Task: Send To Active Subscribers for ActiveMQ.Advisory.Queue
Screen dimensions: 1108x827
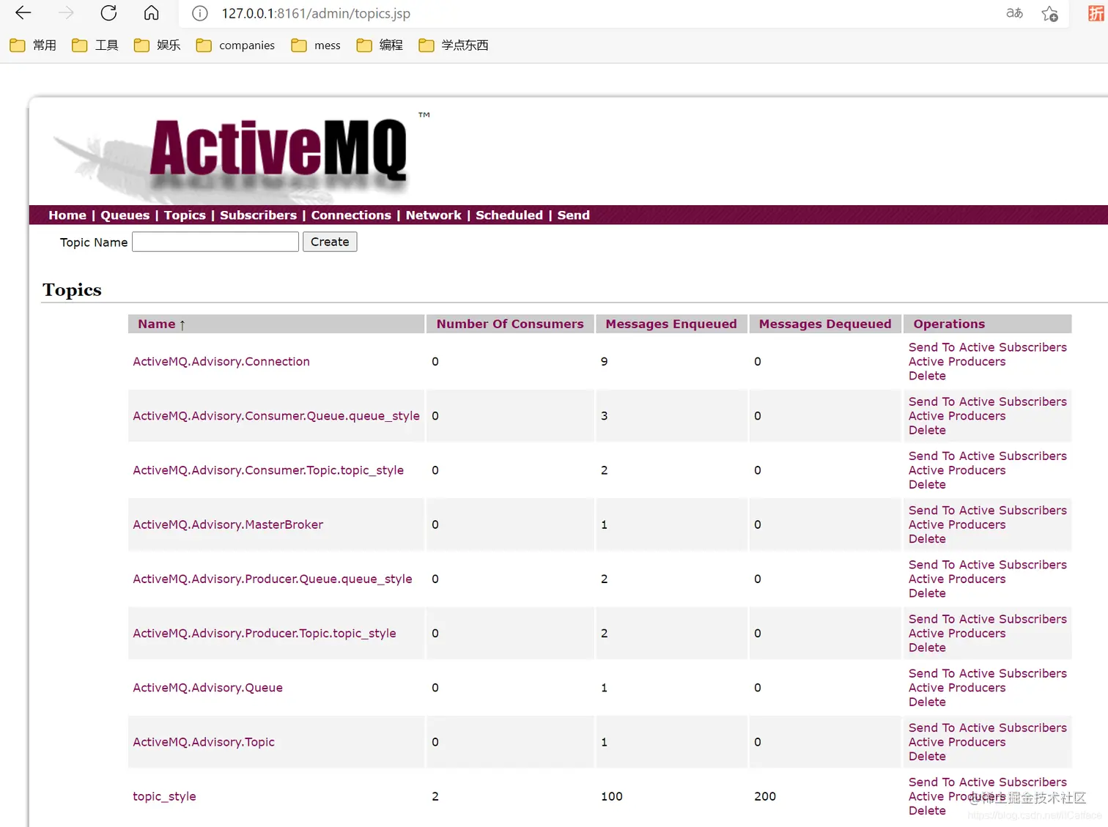Action: [988, 673]
